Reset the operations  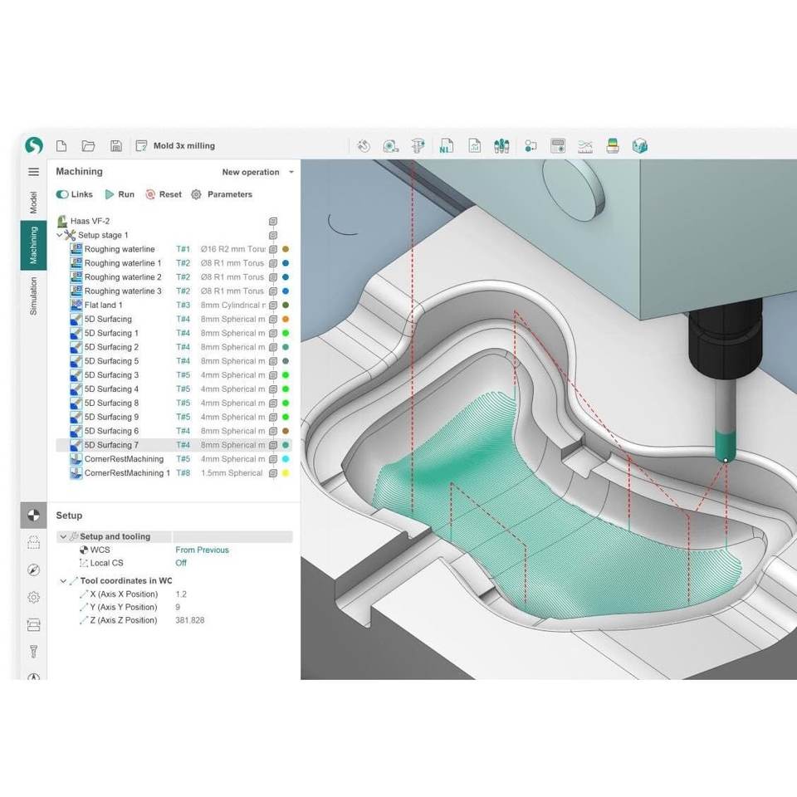point(164,194)
